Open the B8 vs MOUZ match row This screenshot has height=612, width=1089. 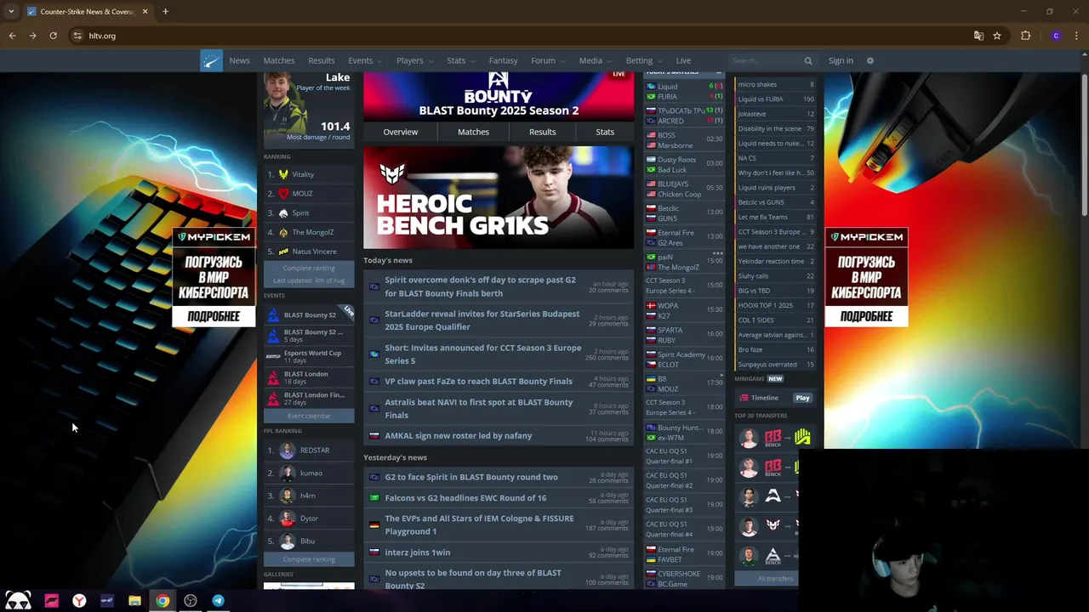tap(684, 384)
